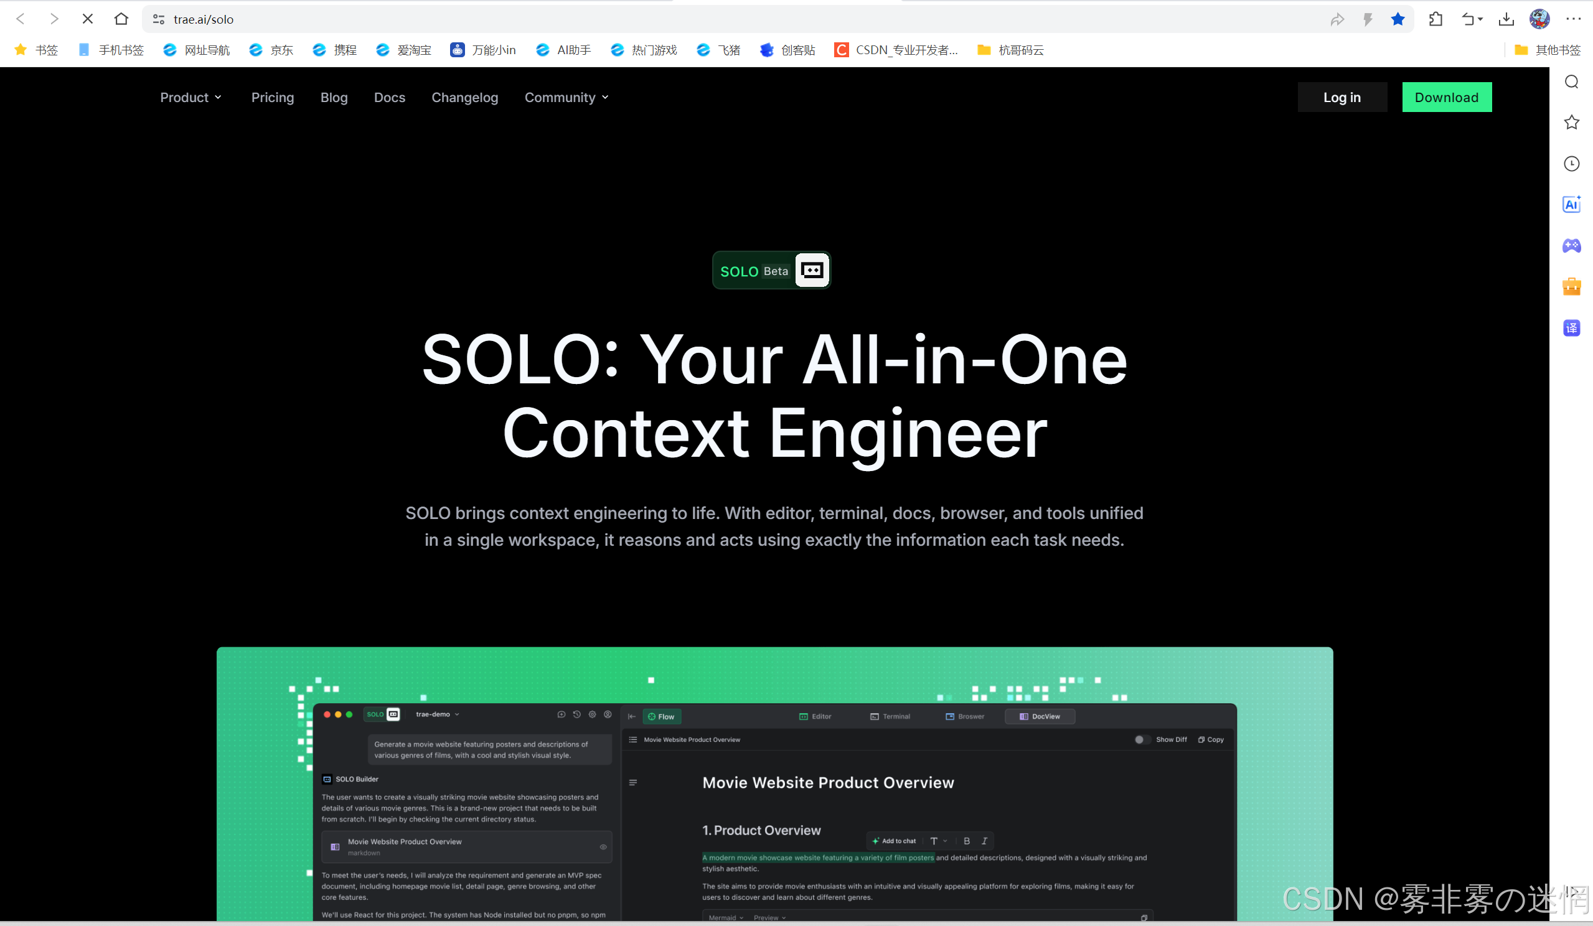Open the sidebar AI assistant icon
Image resolution: width=1593 pixels, height=926 pixels.
[x=1571, y=204]
